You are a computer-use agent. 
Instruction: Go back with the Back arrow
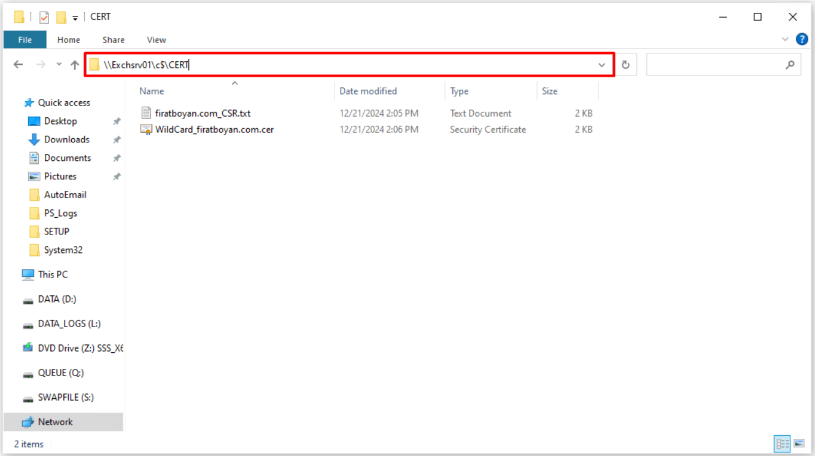[x=18, y=64]
